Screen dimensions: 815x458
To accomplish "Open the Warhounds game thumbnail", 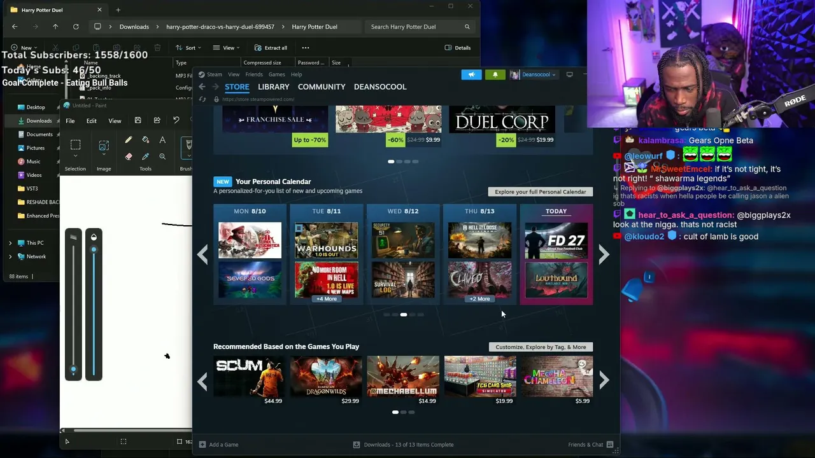I will click(x=327, y=240).
